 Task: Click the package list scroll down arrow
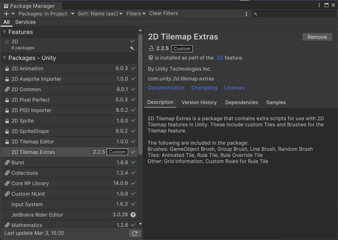140,224
